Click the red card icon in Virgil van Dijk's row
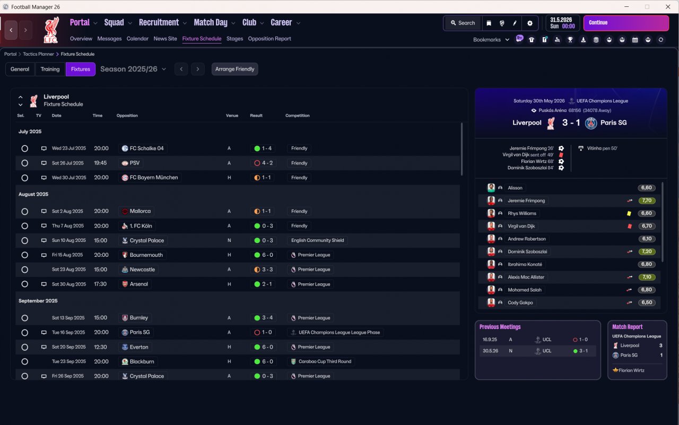 pos(630,226)
